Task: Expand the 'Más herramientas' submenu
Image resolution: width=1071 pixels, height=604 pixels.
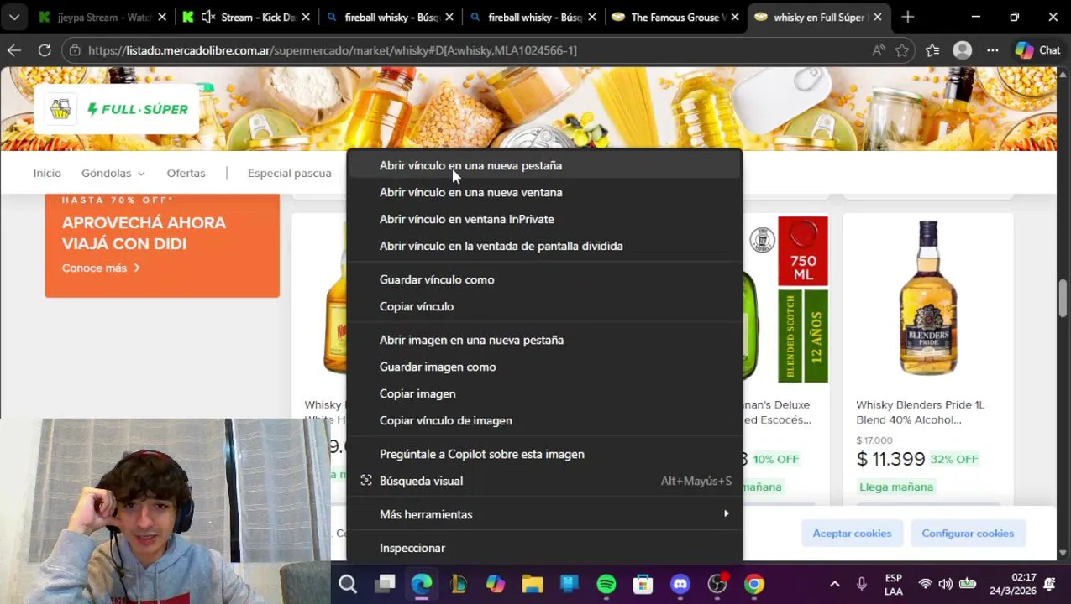Action: tap(544, 514)
